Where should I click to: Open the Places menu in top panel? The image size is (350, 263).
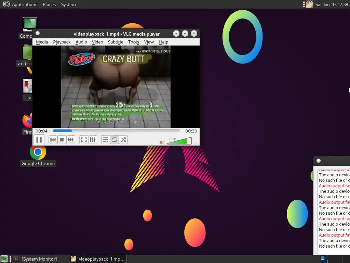pos(49,4)
